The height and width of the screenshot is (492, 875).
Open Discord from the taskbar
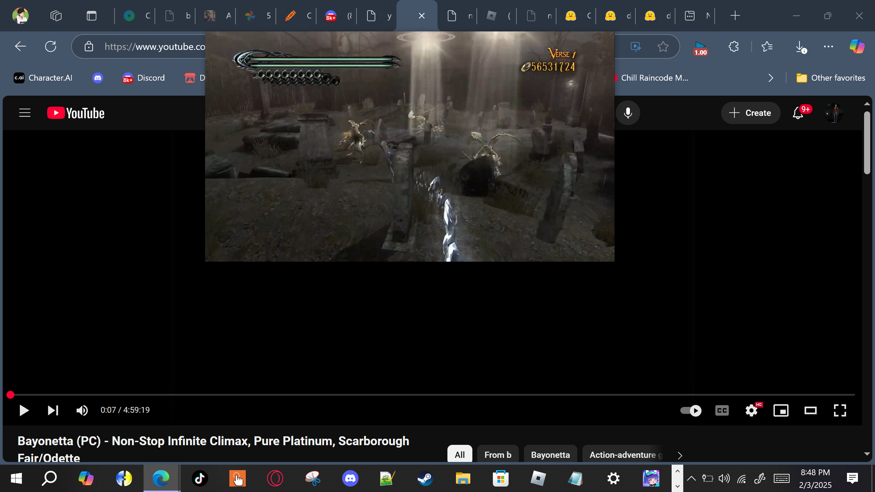coord(350,478)
